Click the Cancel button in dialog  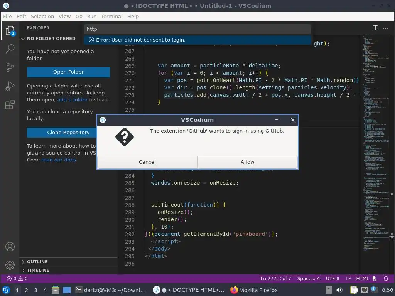tap(147, 162)
